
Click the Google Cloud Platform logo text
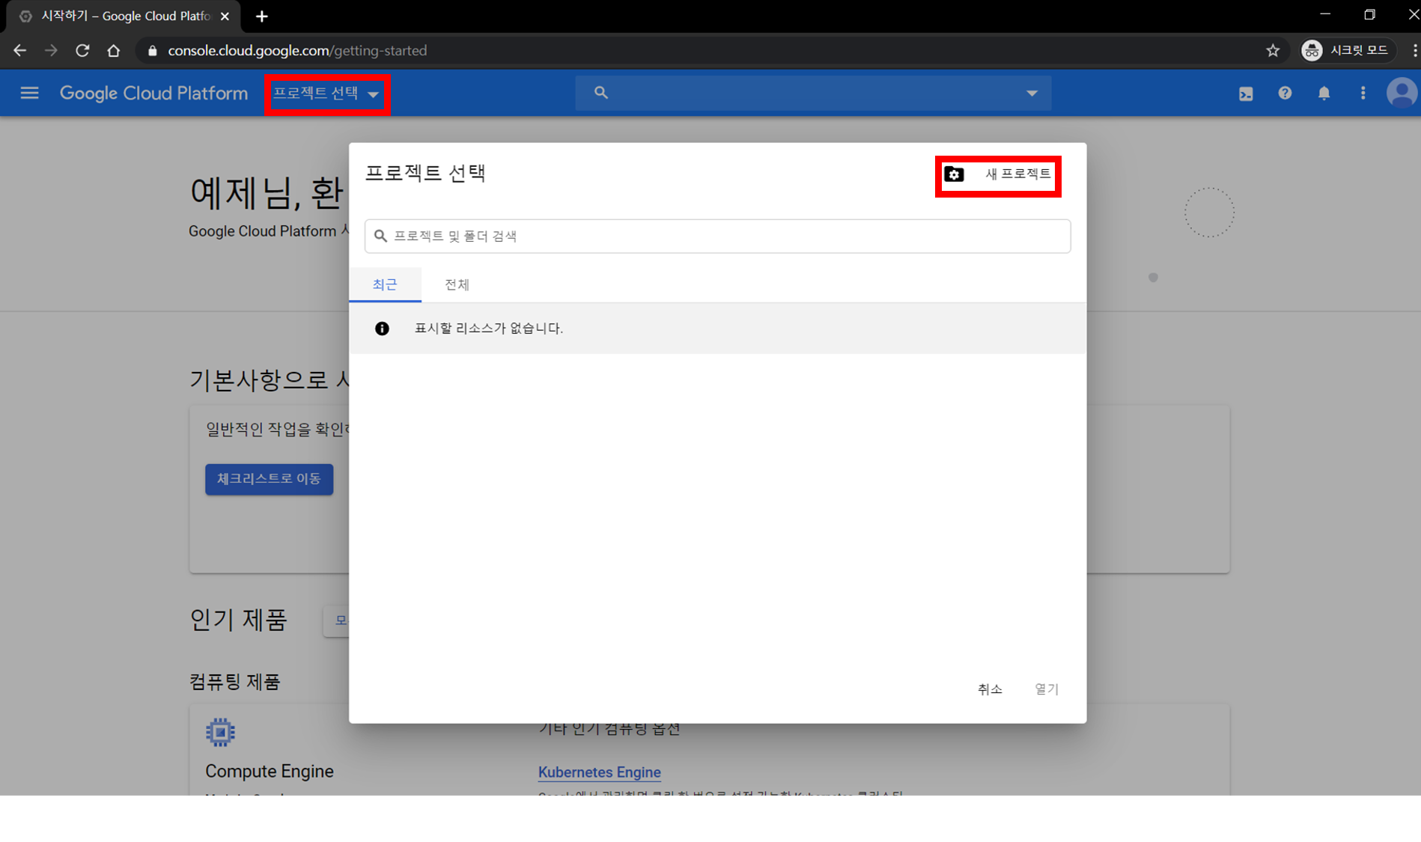153,93
